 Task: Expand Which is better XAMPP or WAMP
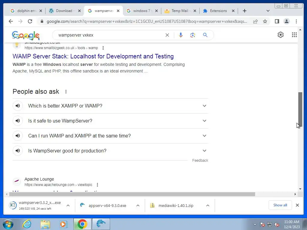pos(204,106)
